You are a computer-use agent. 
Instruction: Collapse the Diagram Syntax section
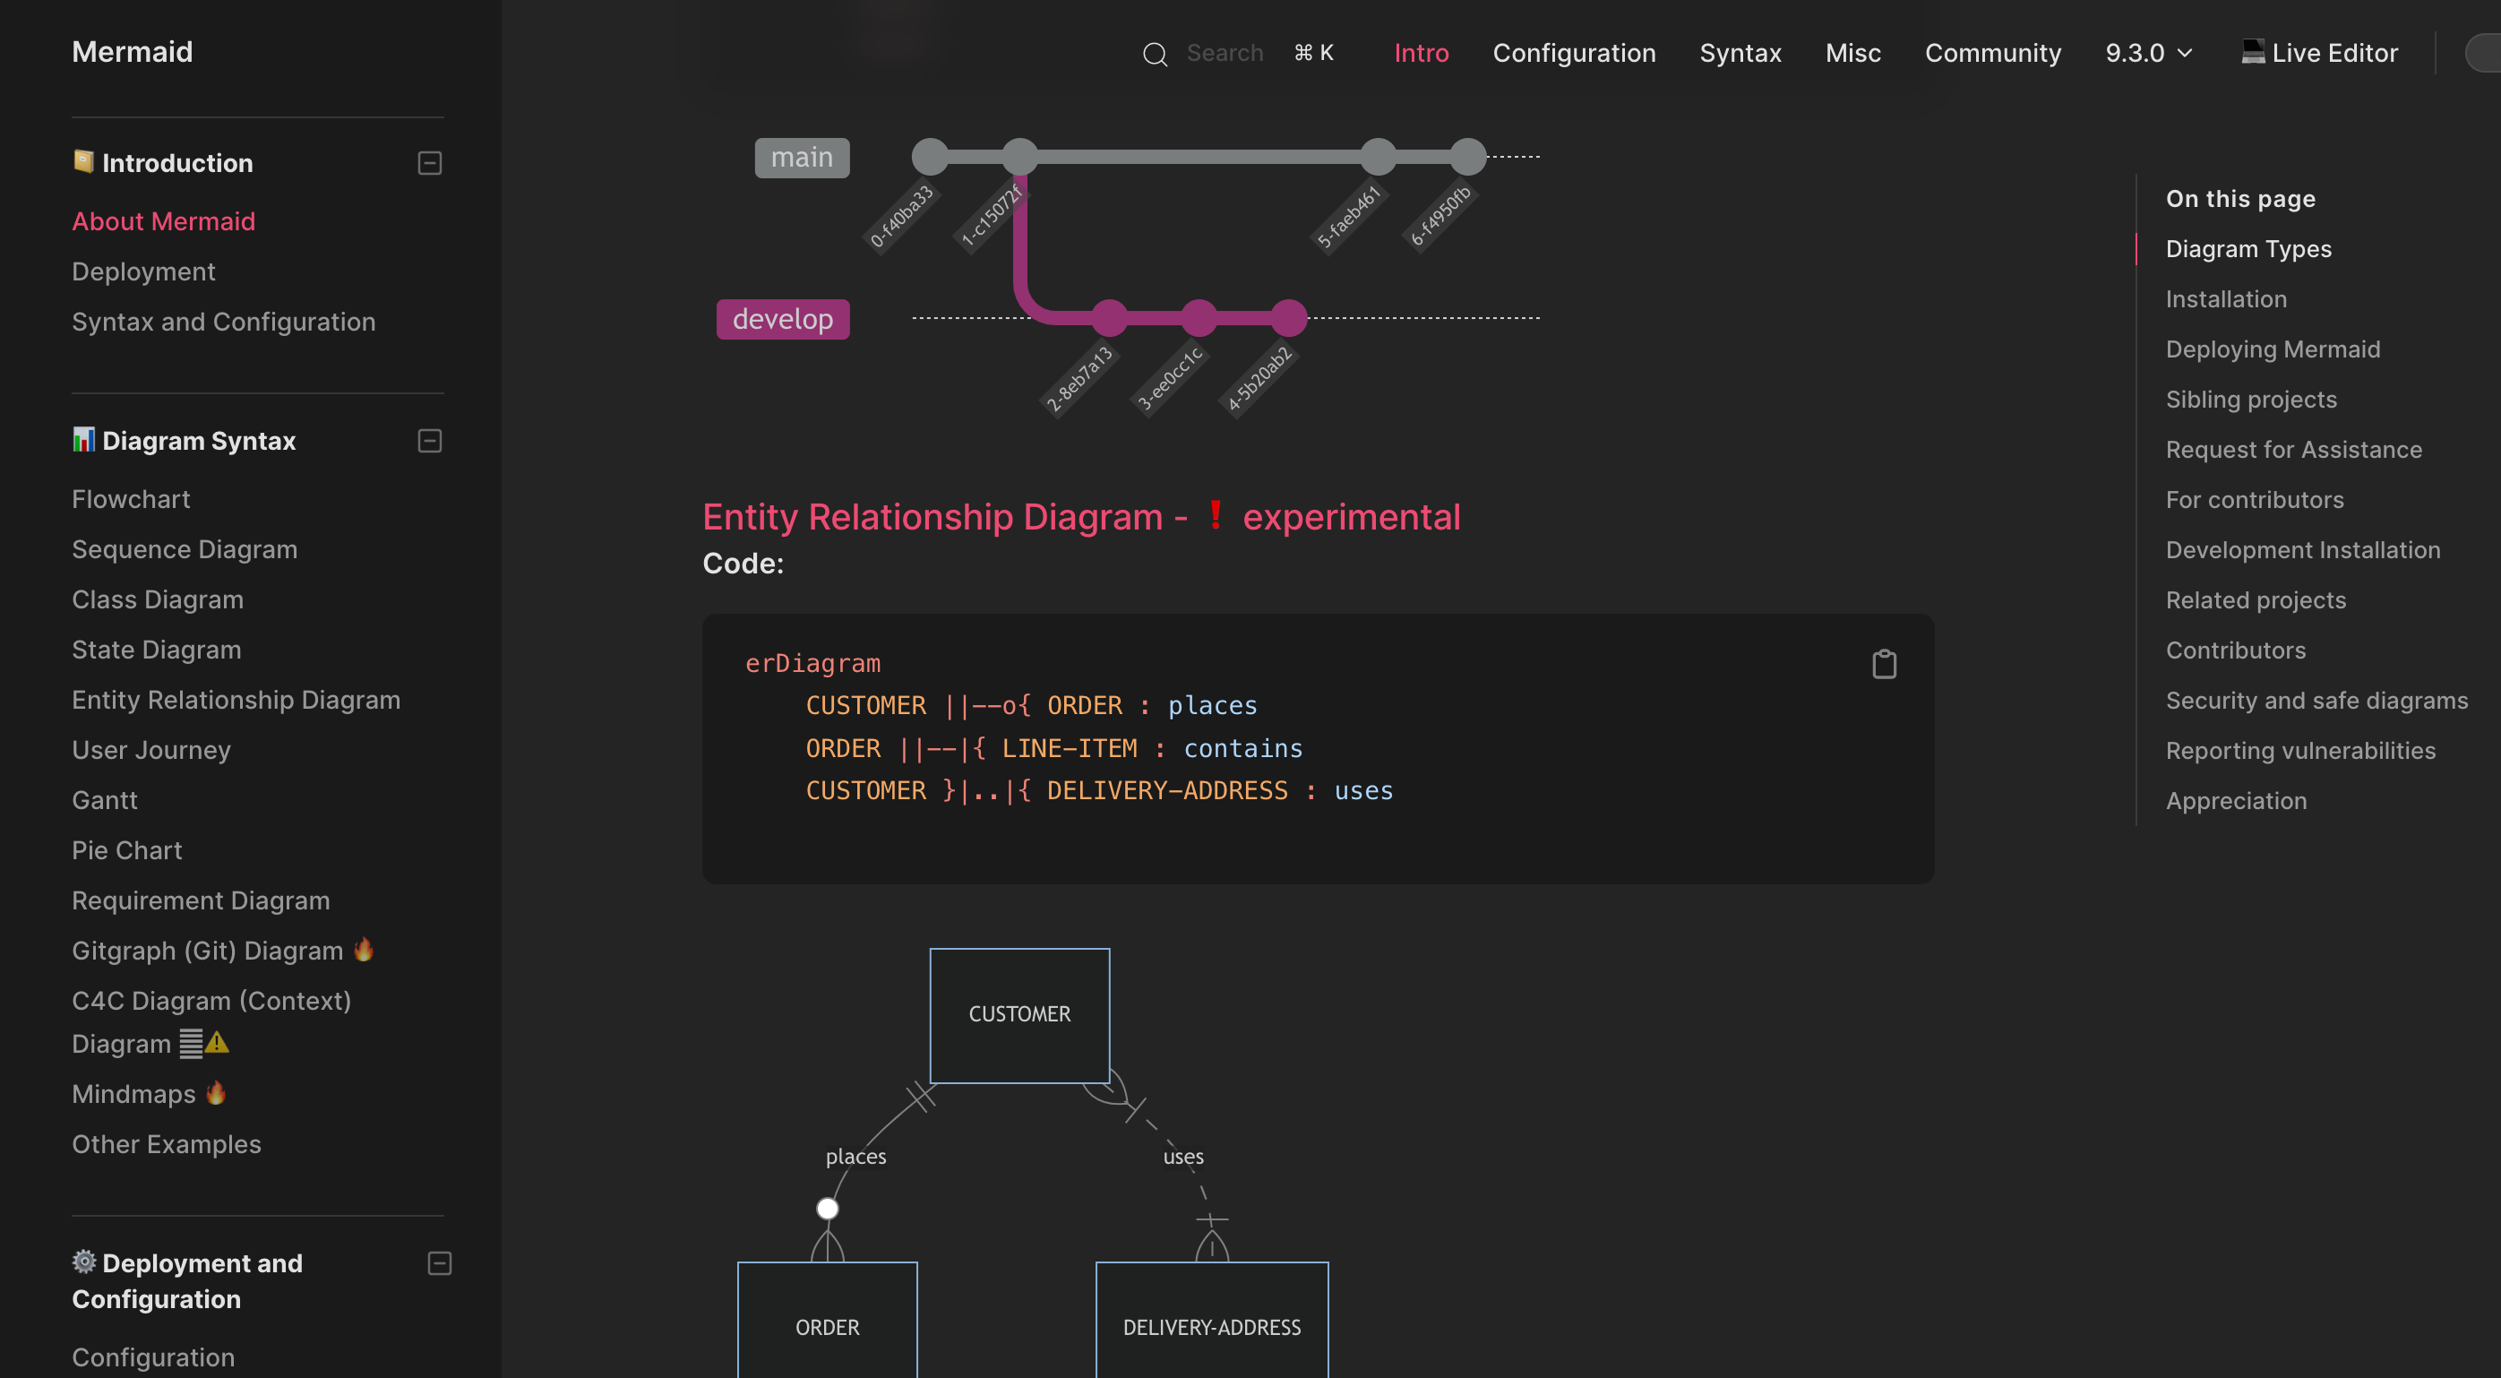point(430,441)
